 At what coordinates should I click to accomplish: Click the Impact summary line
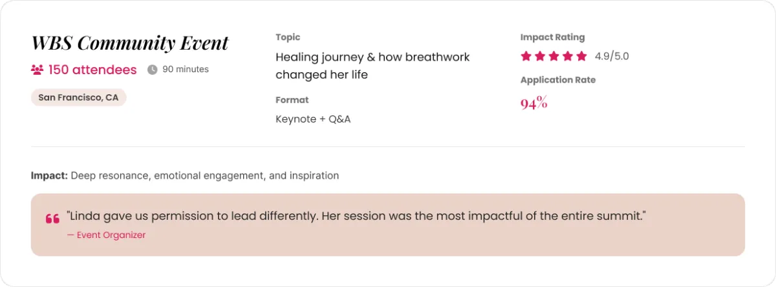tap(185, 175)
